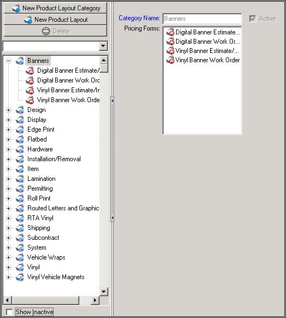286x318 pixels.
Task: Click the New Product Layout Category button
Action: [x=55, y=8]
